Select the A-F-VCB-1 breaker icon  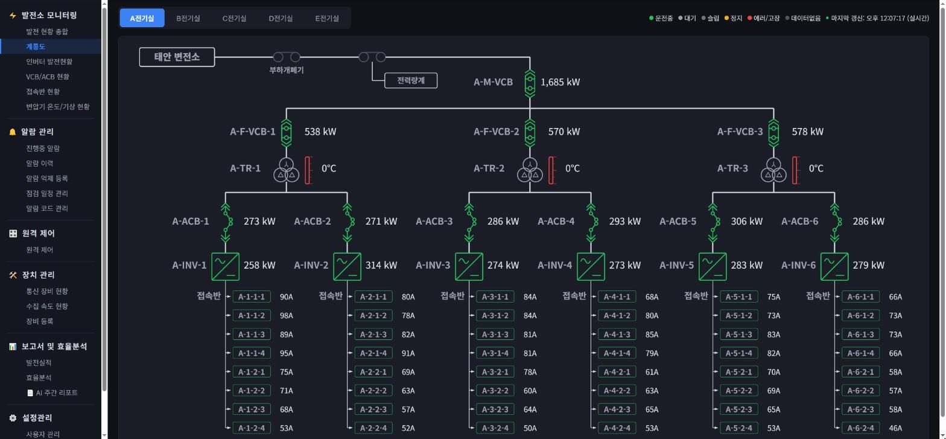click(286, 132)
